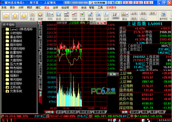Switch to K线 candlestick chart icon

coord(83,16)
